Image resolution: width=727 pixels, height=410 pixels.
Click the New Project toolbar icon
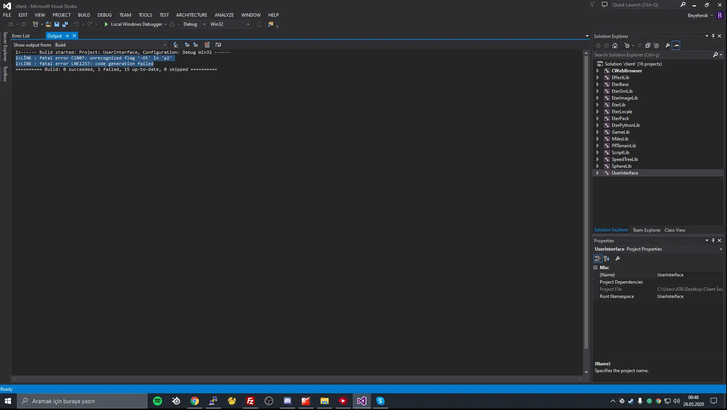click(35, 24)
